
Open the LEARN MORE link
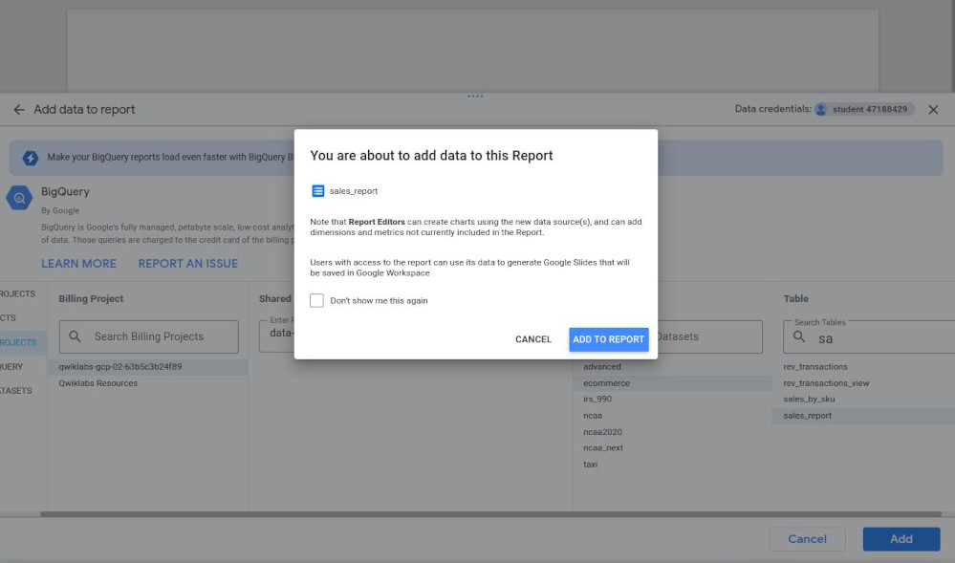[78, 264]
